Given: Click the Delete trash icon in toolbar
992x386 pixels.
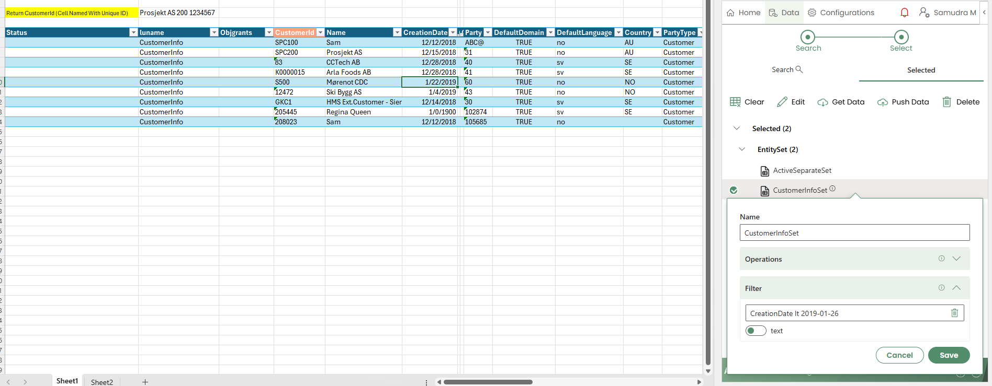Looking at the screenshot, I should (946, 102).
